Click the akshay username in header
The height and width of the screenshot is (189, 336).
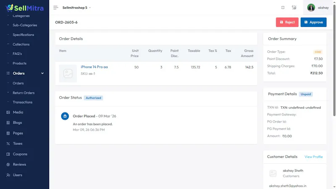323,8
